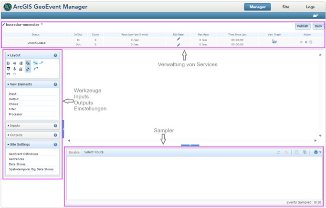Start the service with the play icon

pyautogui.click(x=301, y=42)
